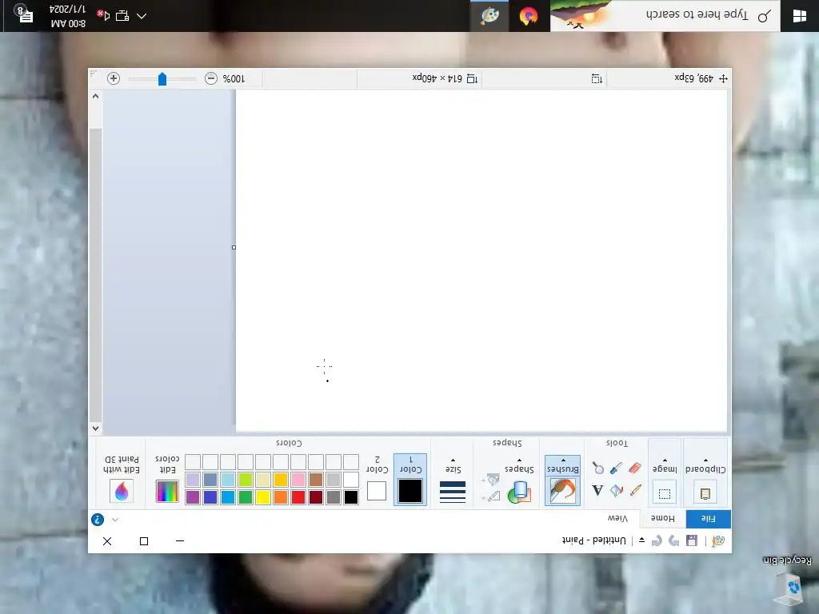Click the Paint icon in taskbar

pyautogui.click(x=489, y=16)
